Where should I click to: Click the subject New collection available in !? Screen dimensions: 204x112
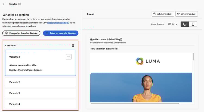click(x=104, y=49)
